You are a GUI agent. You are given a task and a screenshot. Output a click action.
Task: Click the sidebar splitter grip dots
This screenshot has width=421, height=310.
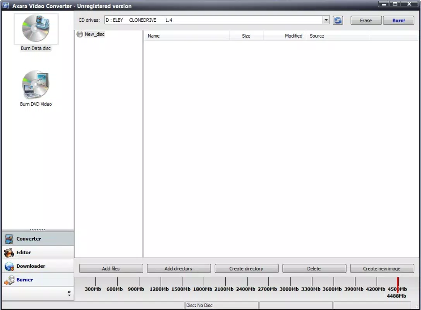[x=38, y=230]
